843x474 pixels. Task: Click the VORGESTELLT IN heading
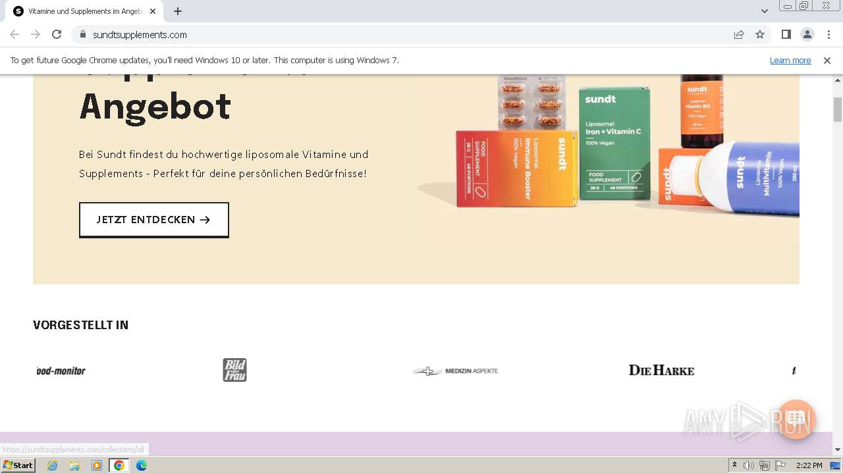point(81,325)
